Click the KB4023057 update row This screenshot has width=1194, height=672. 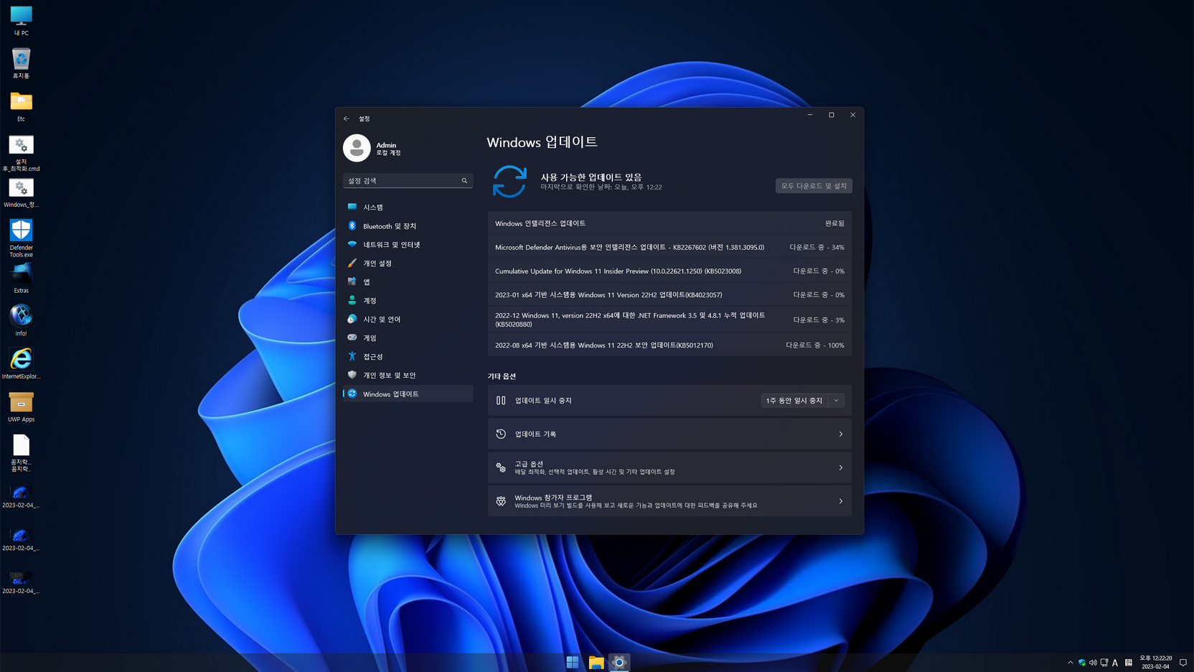click(669, 295)
